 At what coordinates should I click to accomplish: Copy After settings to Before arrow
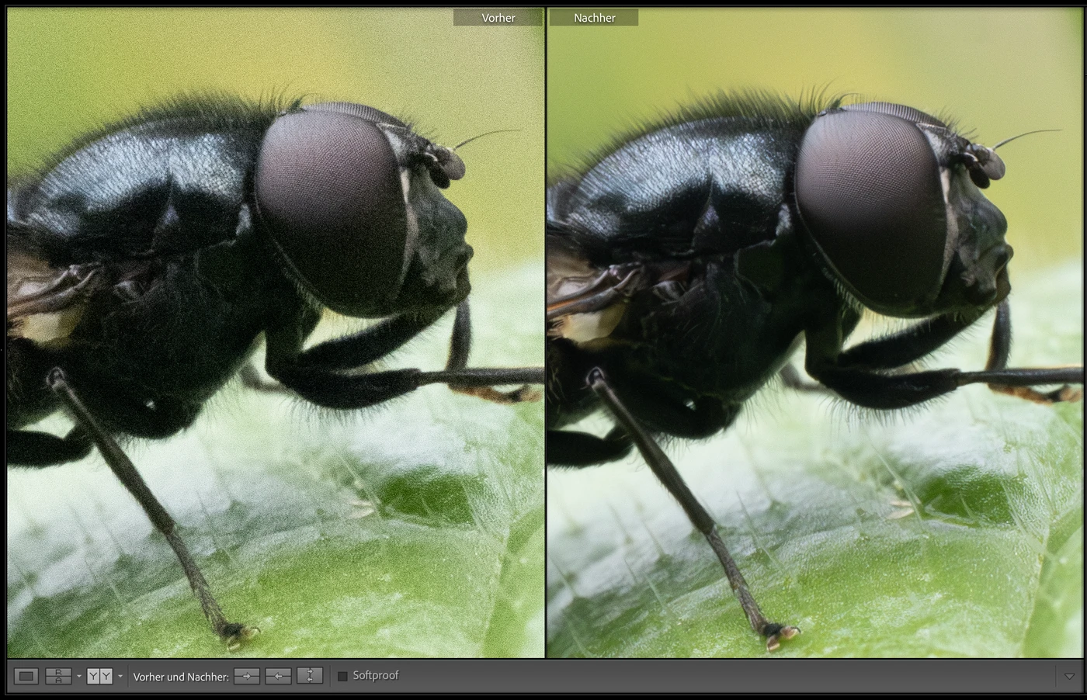click(278, 676)
